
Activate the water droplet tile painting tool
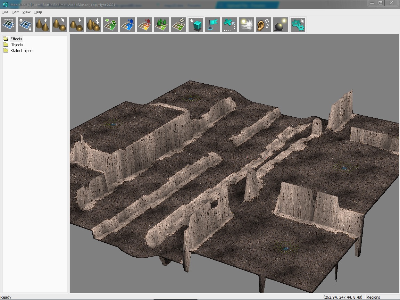128,25
